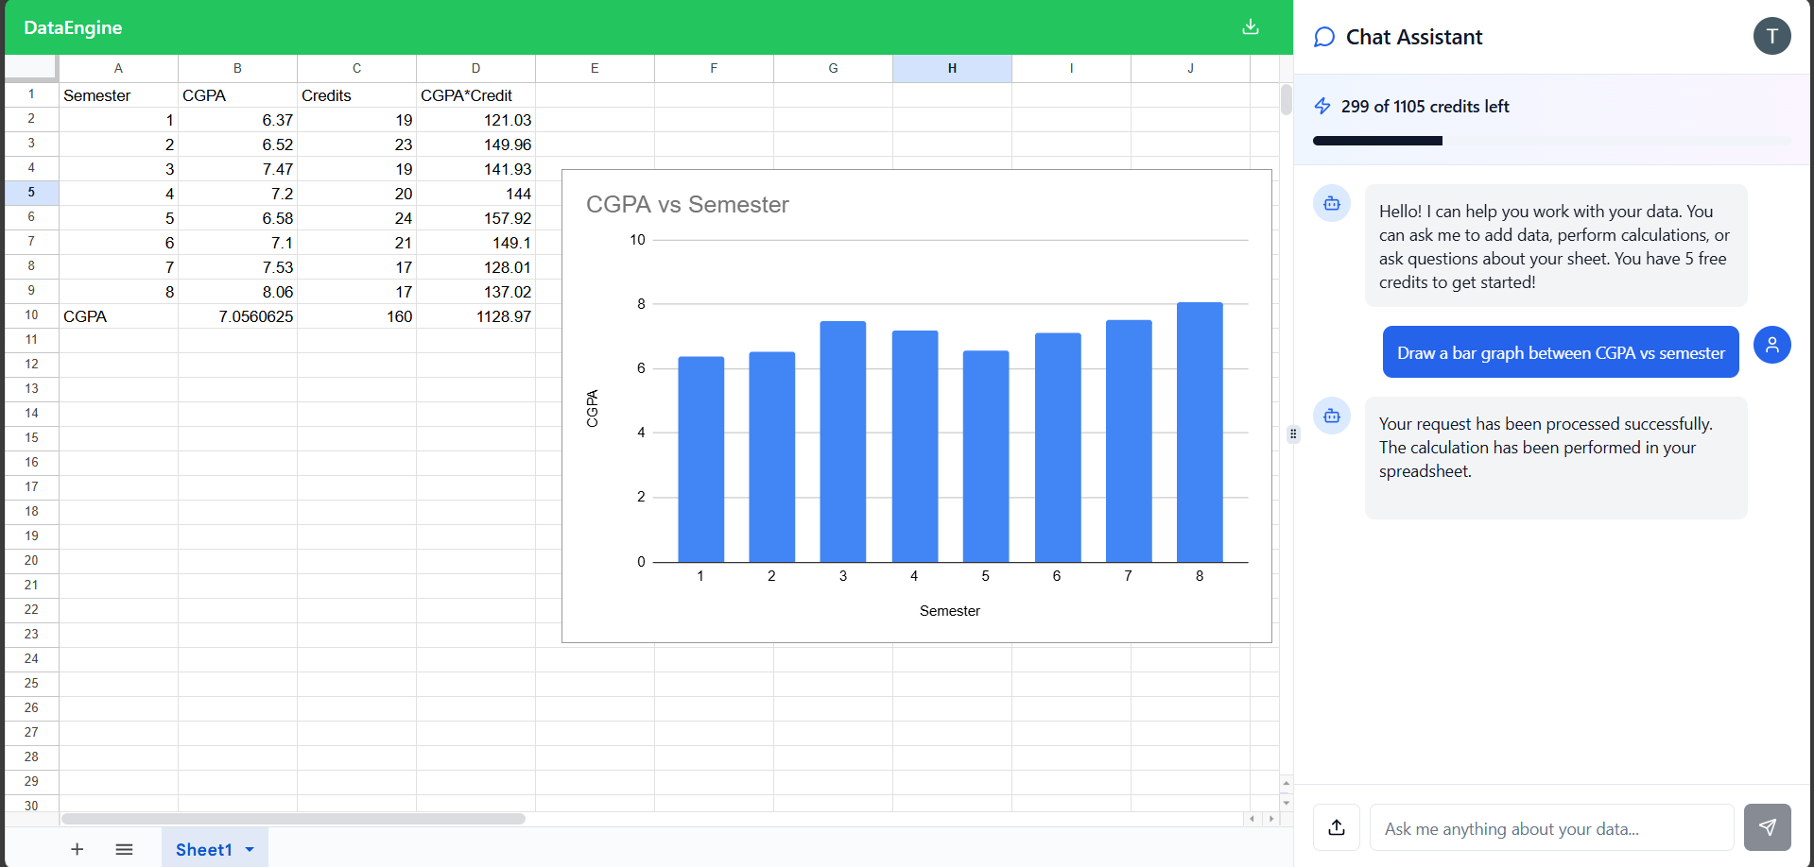This screenshot has width=1814, height=867.
Task: Click the bot avatar beside the greeting message
Action: [1331, 203]
